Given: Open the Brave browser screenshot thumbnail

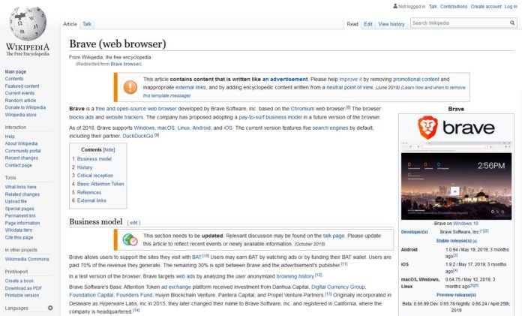Looking at the screenshot, I should click(x=456, y=180).
